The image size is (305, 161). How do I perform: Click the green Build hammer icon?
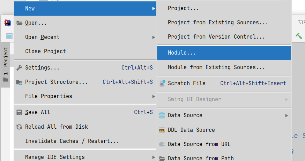(x=299, y=36)
